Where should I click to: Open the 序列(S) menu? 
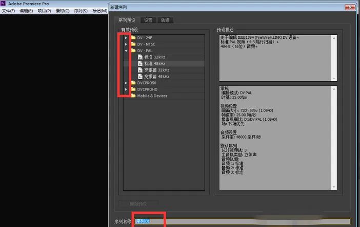pyautogui.click(x=81, y=11)
